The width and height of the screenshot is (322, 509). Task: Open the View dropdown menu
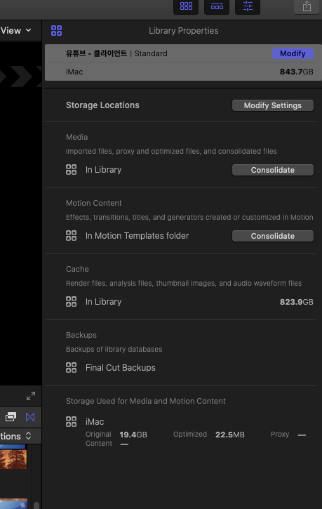(16, 30)
